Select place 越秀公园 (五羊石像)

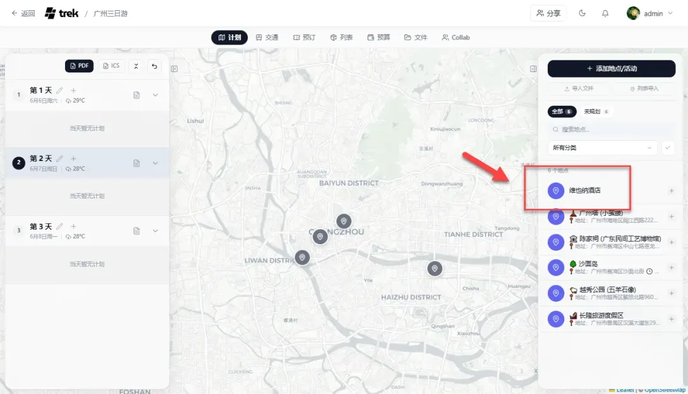[x=611, y=293]
